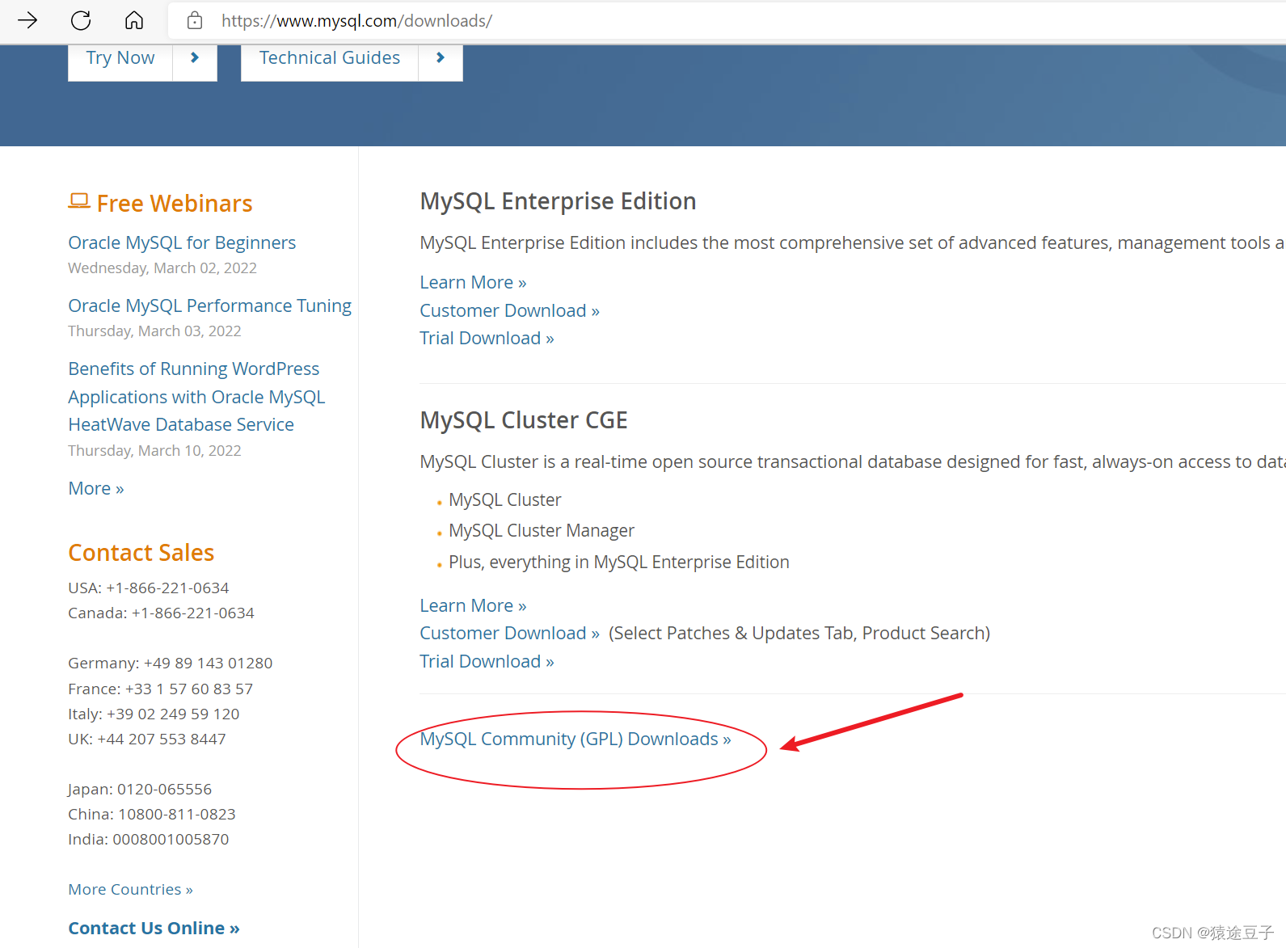Open MySQL Community (GPL) Downloads » link
The width and height of the screenshot is (1286, 948).
(576, 739)
